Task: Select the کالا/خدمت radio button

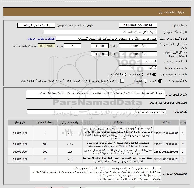Action: point(124,74)
